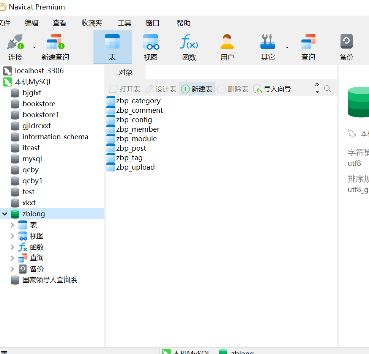Click the 视图 glasses icon under zblong
Viewport: 369px width, 354px height.
click(x=23, y=236)
